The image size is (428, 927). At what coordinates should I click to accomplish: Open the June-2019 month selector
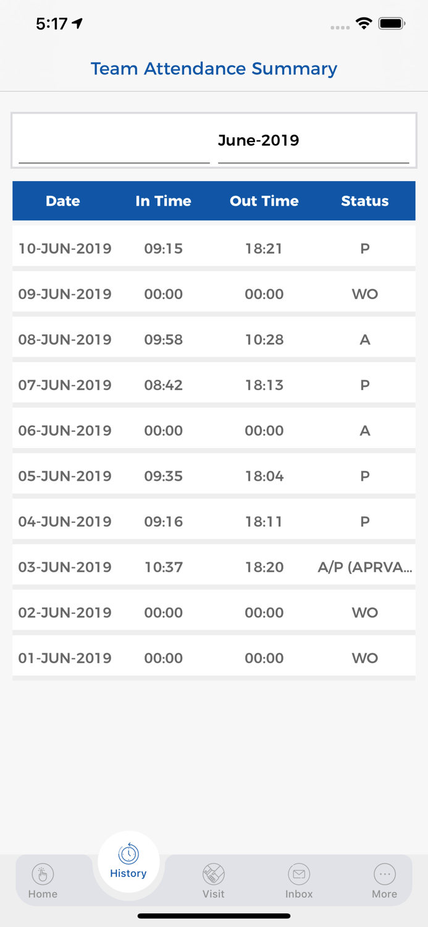pos(258,140)
